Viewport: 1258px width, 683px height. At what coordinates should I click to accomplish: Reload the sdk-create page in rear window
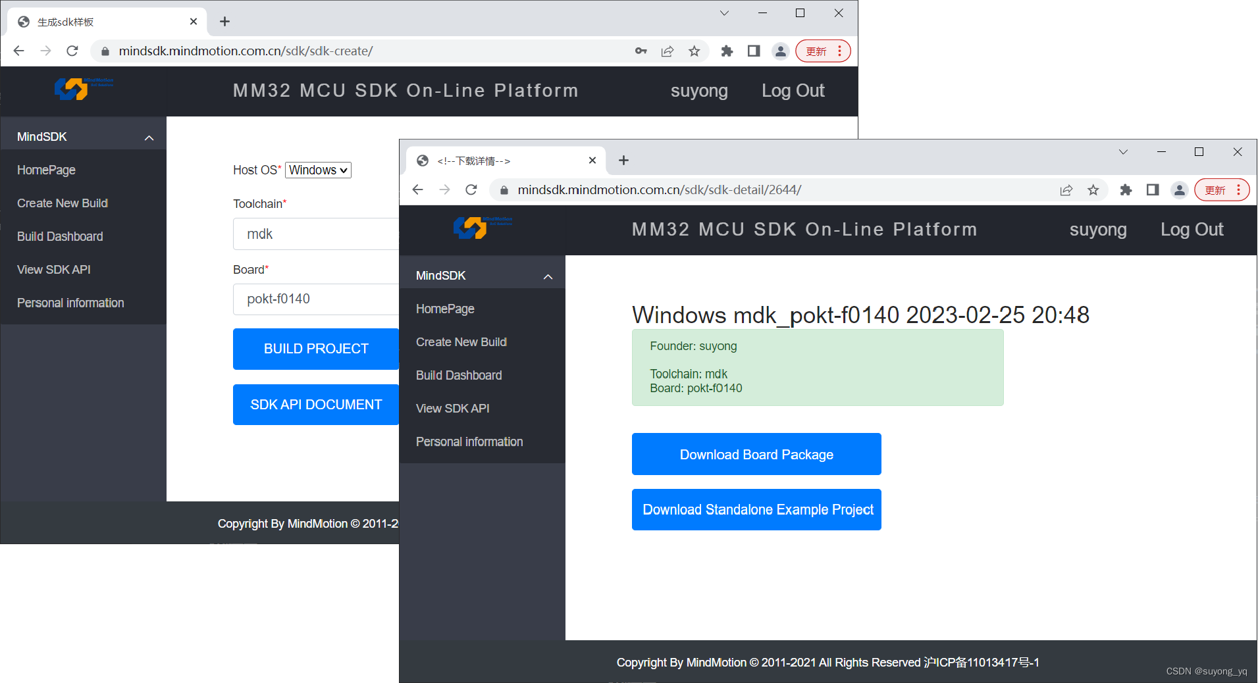[x=72, y=51]
